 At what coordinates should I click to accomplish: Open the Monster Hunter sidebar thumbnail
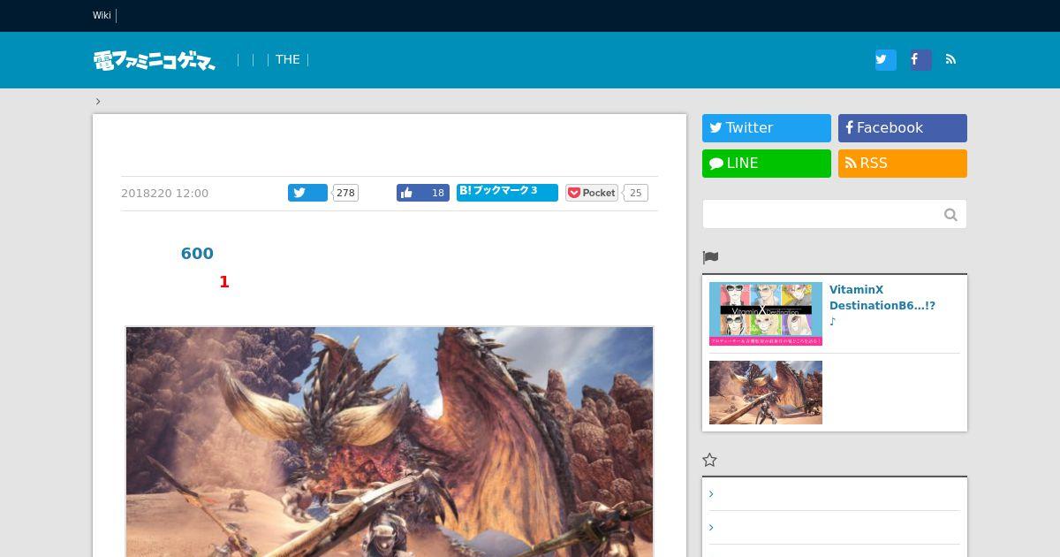click(766, 393)
